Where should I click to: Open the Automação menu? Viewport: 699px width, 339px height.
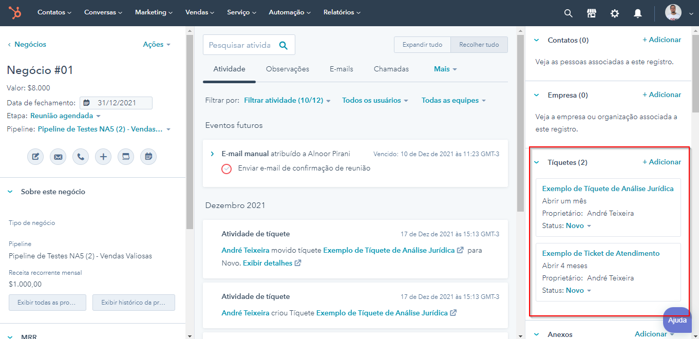(x=289, y=12)
